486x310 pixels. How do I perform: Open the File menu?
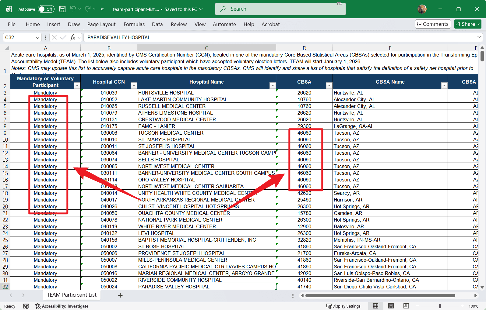[12, 24]
